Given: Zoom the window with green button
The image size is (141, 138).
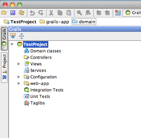Looking at the screenshot, I should click(20, 5).
